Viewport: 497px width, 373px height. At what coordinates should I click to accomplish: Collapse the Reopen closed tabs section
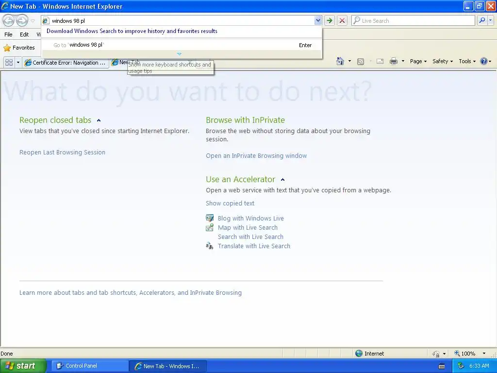(99, 120)
